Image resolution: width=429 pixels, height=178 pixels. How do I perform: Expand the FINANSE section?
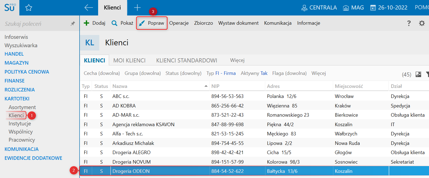(14, 81)
